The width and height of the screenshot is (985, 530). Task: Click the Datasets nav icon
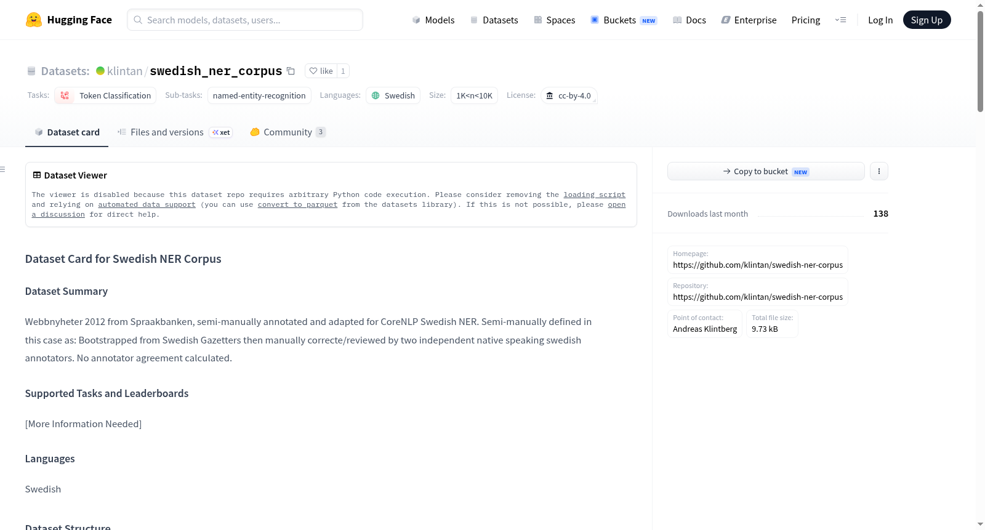[474, 20]
